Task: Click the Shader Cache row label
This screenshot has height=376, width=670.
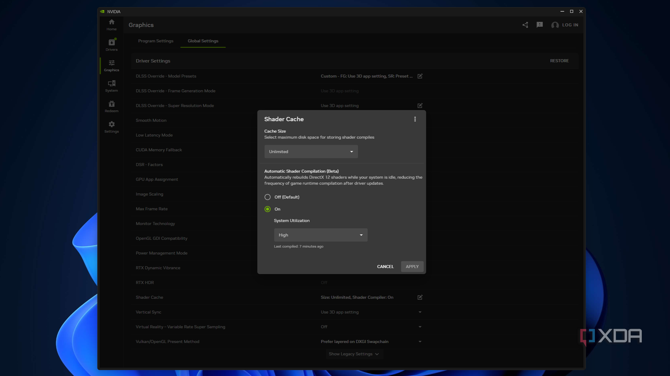Action: [x=149, y=297]
